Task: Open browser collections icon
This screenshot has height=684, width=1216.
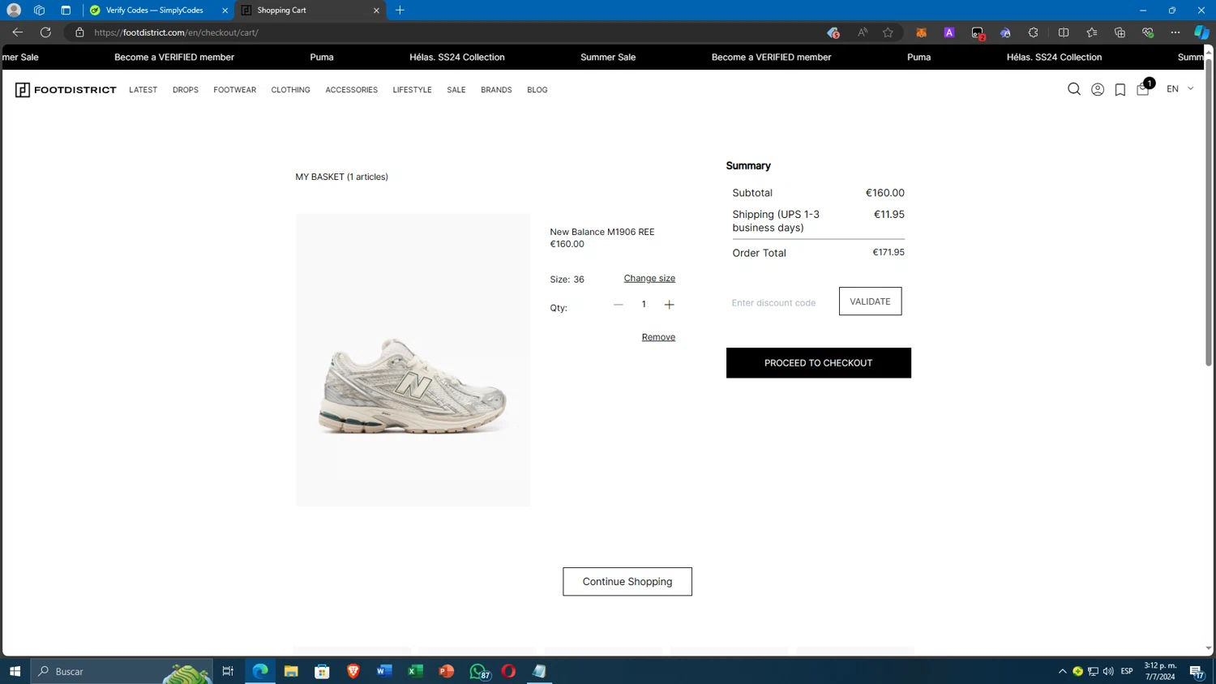Action: point(1120,32)
